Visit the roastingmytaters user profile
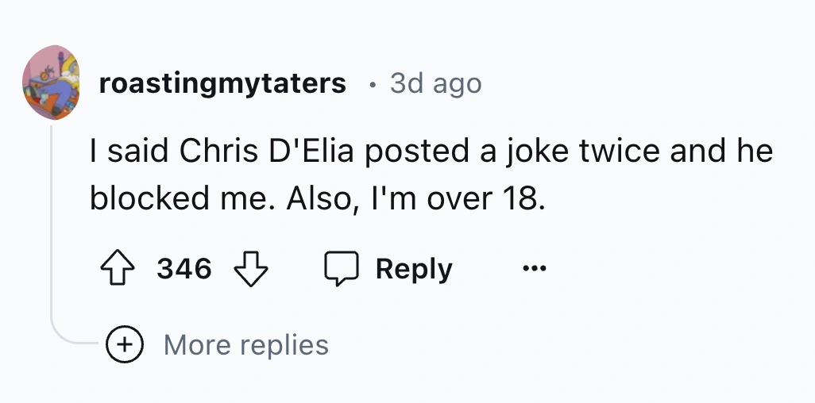The height and width of the screenshot is (403, 815). [x=222, y=83]
